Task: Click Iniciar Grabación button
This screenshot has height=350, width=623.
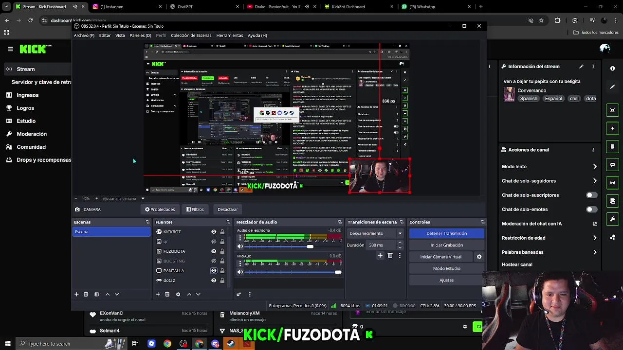Action: pos(446,245)
